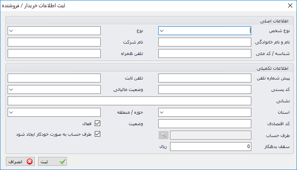Click the کد پستی field
Image resolution: width=297 pixels, height=170 pixels.
[x=205, y=89]
